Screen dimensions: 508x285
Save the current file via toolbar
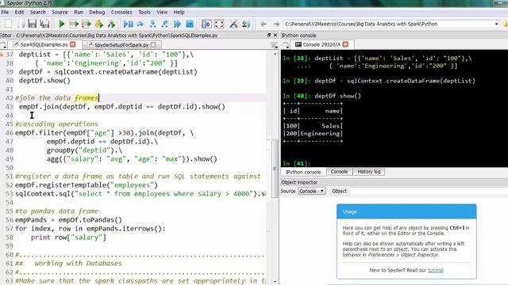(x=32, y=24)
